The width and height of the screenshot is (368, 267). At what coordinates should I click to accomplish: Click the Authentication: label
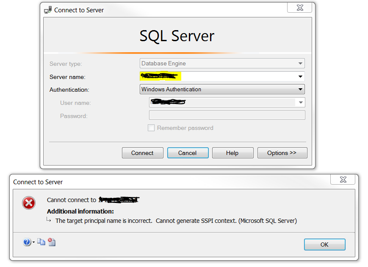(69, 90)
